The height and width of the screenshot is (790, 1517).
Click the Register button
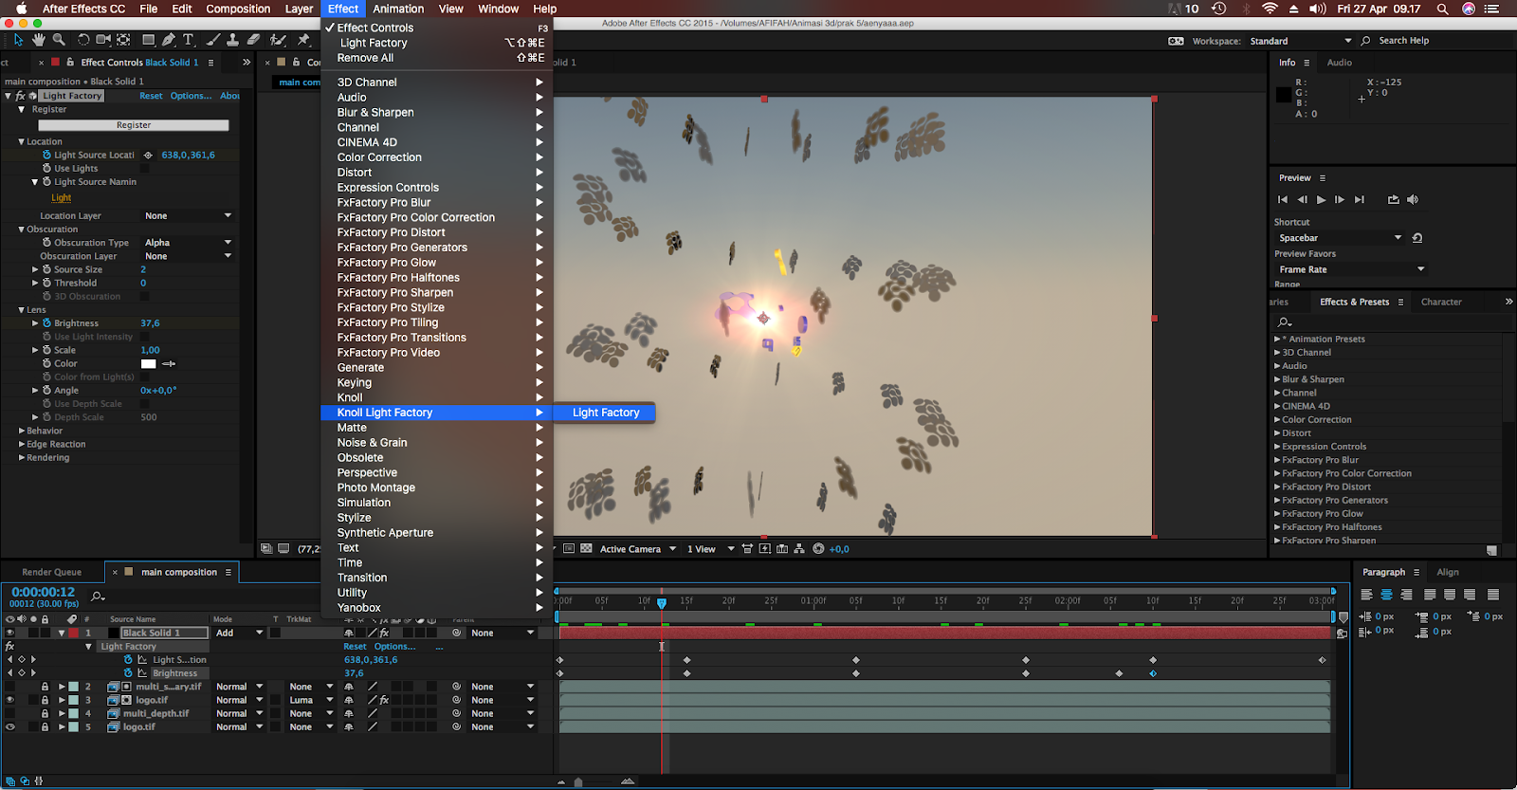tap(134, 125)
